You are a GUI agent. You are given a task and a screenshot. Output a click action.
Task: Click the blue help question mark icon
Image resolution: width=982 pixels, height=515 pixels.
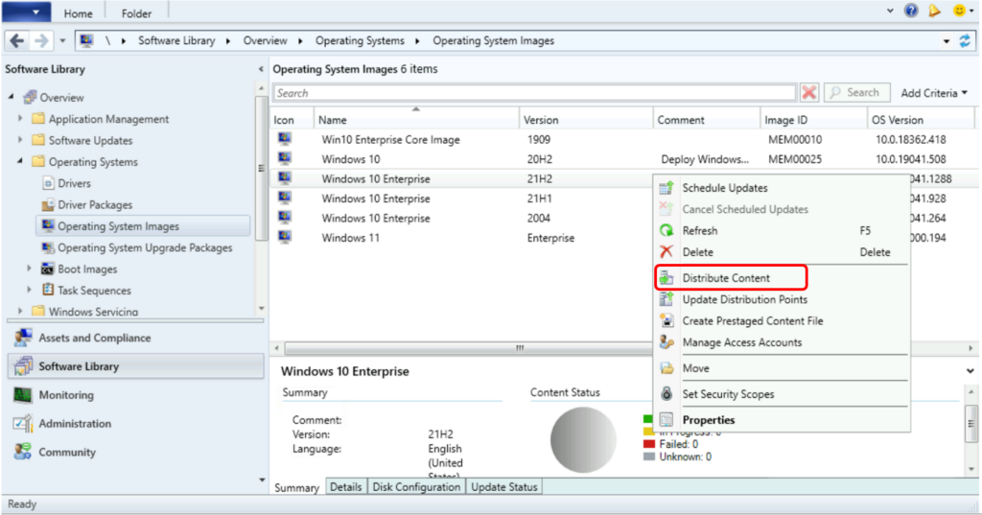click(911, 11)
